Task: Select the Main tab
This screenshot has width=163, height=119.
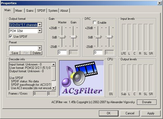Action: click(x=8, y=10)
